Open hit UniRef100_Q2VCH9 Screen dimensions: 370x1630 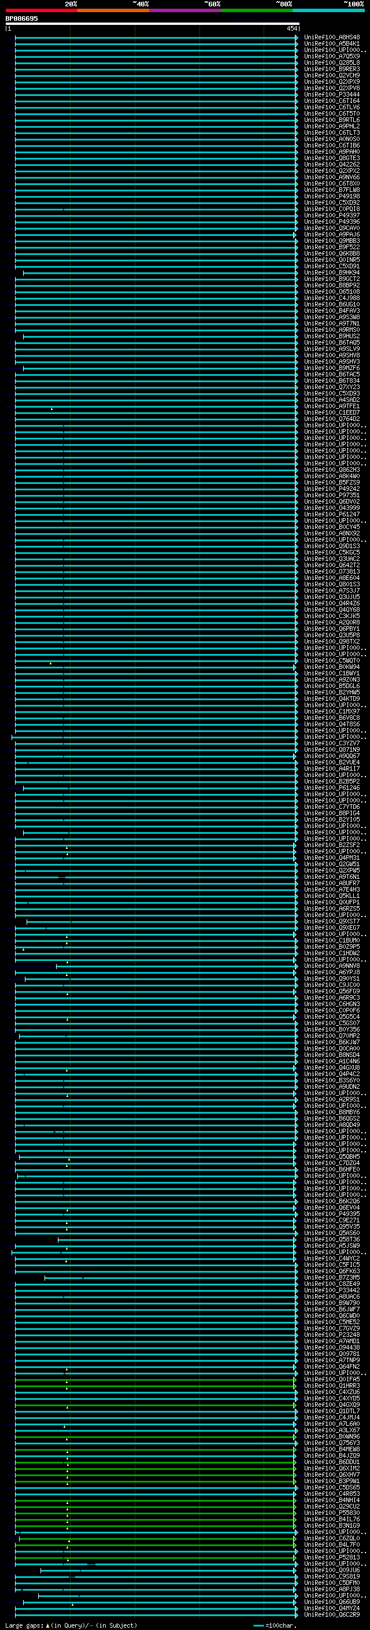pos(332,75)
